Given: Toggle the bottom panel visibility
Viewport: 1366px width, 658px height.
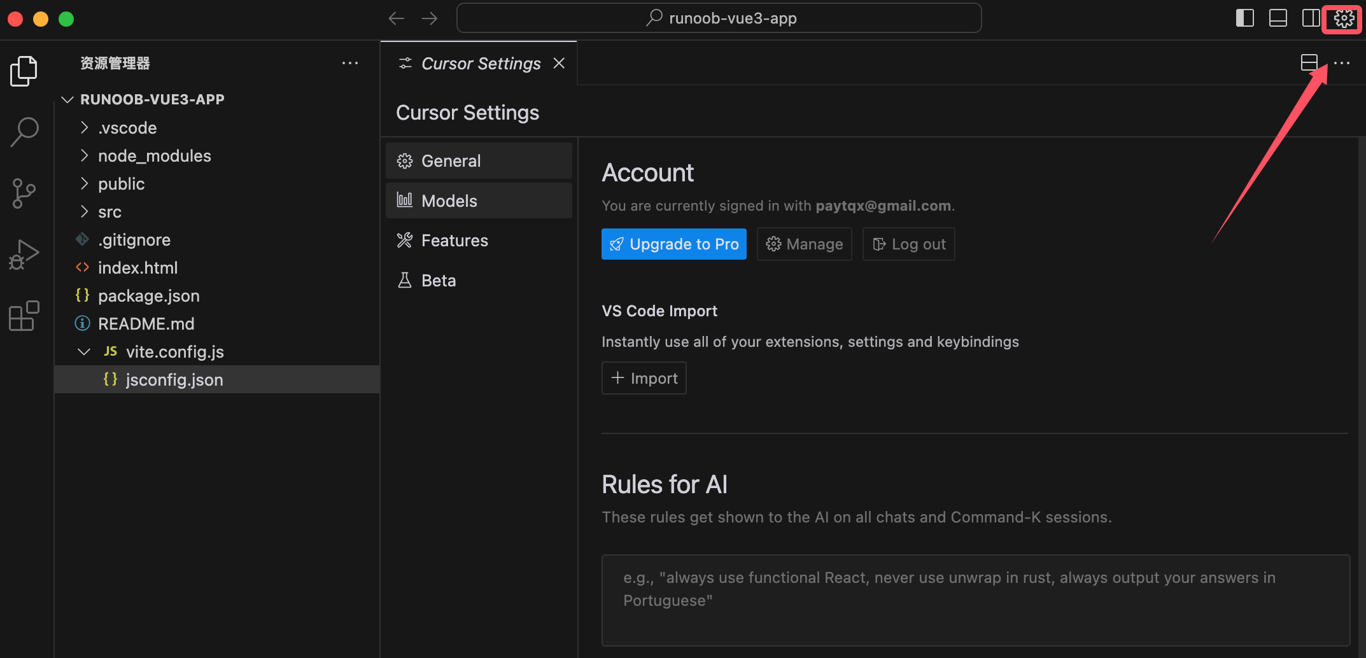Looking at the screenshot, I should 1278,18.
